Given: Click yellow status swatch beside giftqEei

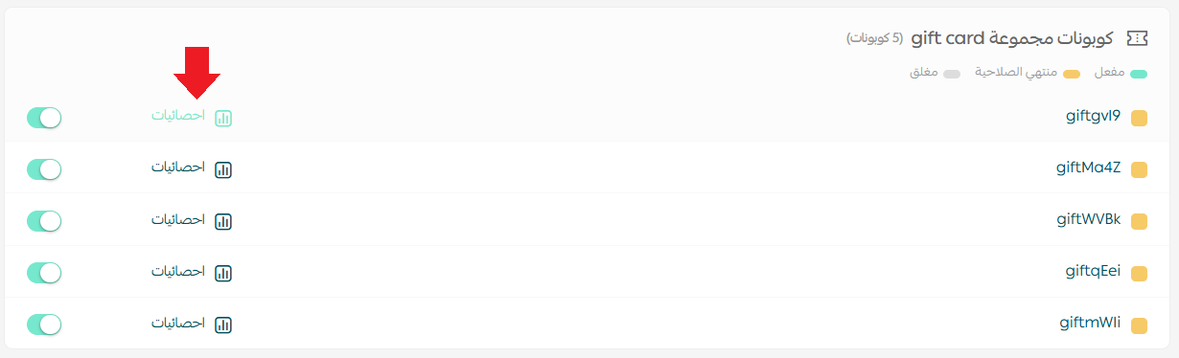Looking at the screenshot, I should tap(1139, 274).
